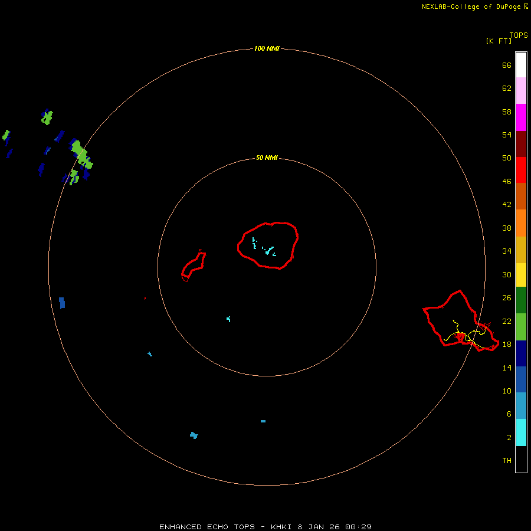This screenshot has width=531, height=531.
Task: Click the legend value 50
Action: [507, 158]
